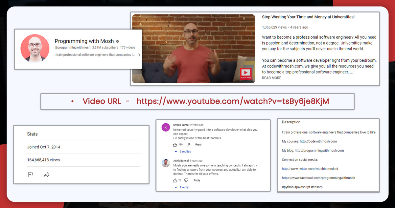
Task: Click the #python hashtag
Action: point(288,187)
